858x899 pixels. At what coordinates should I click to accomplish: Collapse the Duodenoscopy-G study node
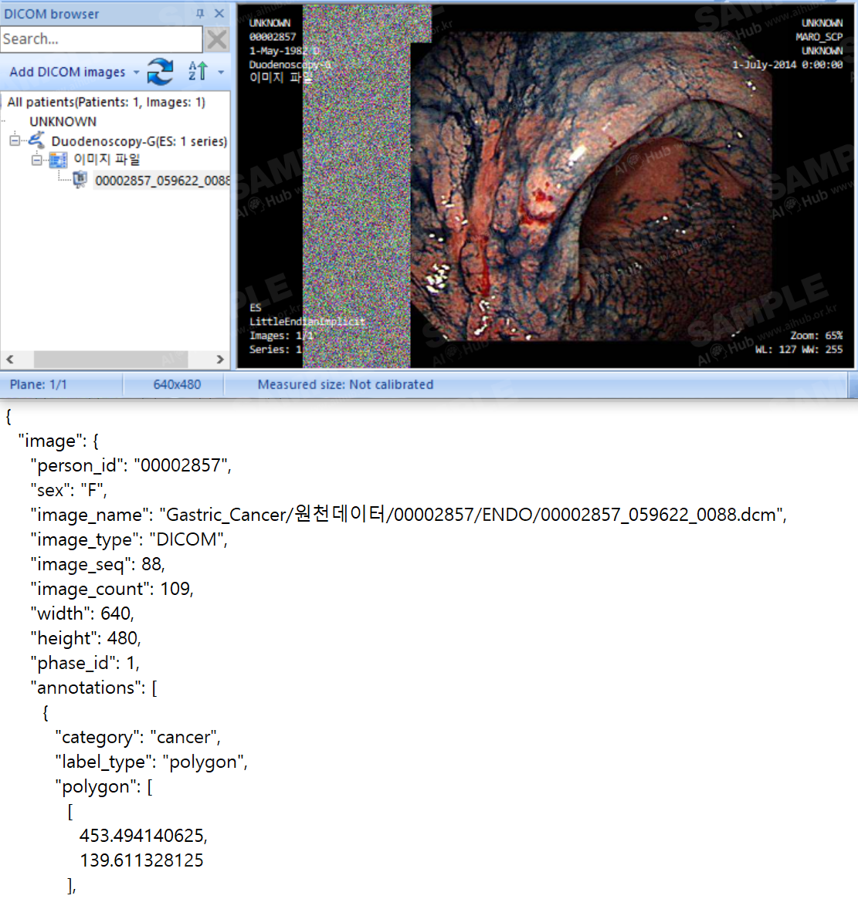[x=14, y=140]
